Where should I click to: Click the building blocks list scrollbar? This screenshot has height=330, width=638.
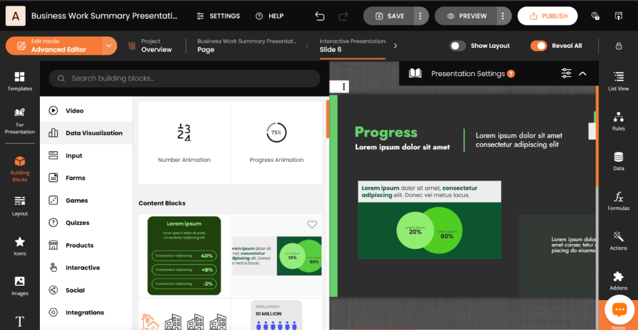point(328,119)
